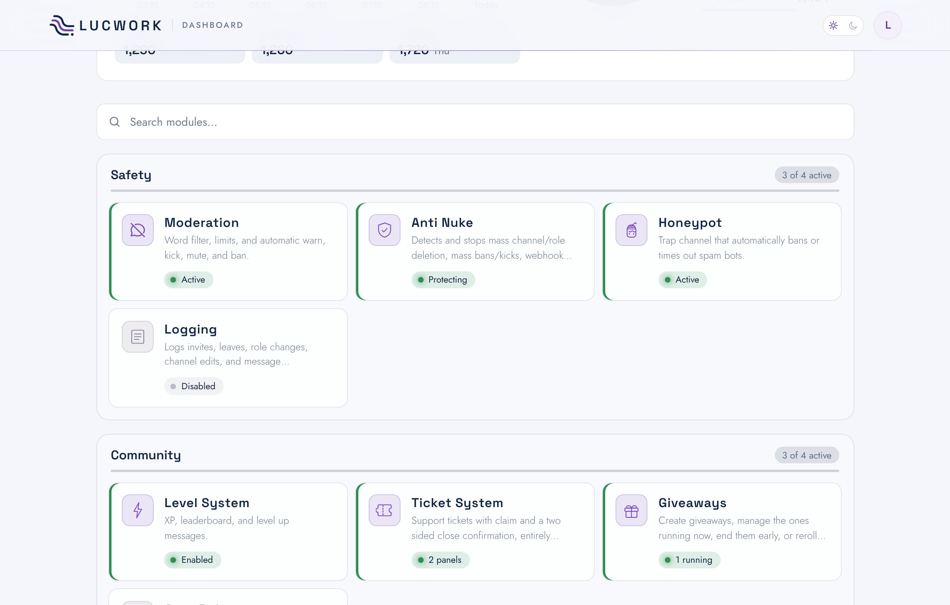Click Giveaways description about create giveaways
This screenshot has height=605, width=950.
tap(742, 528)
